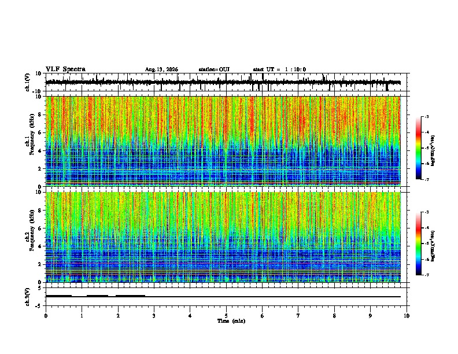Click the 'station=OUI' header label

point(214,69)
